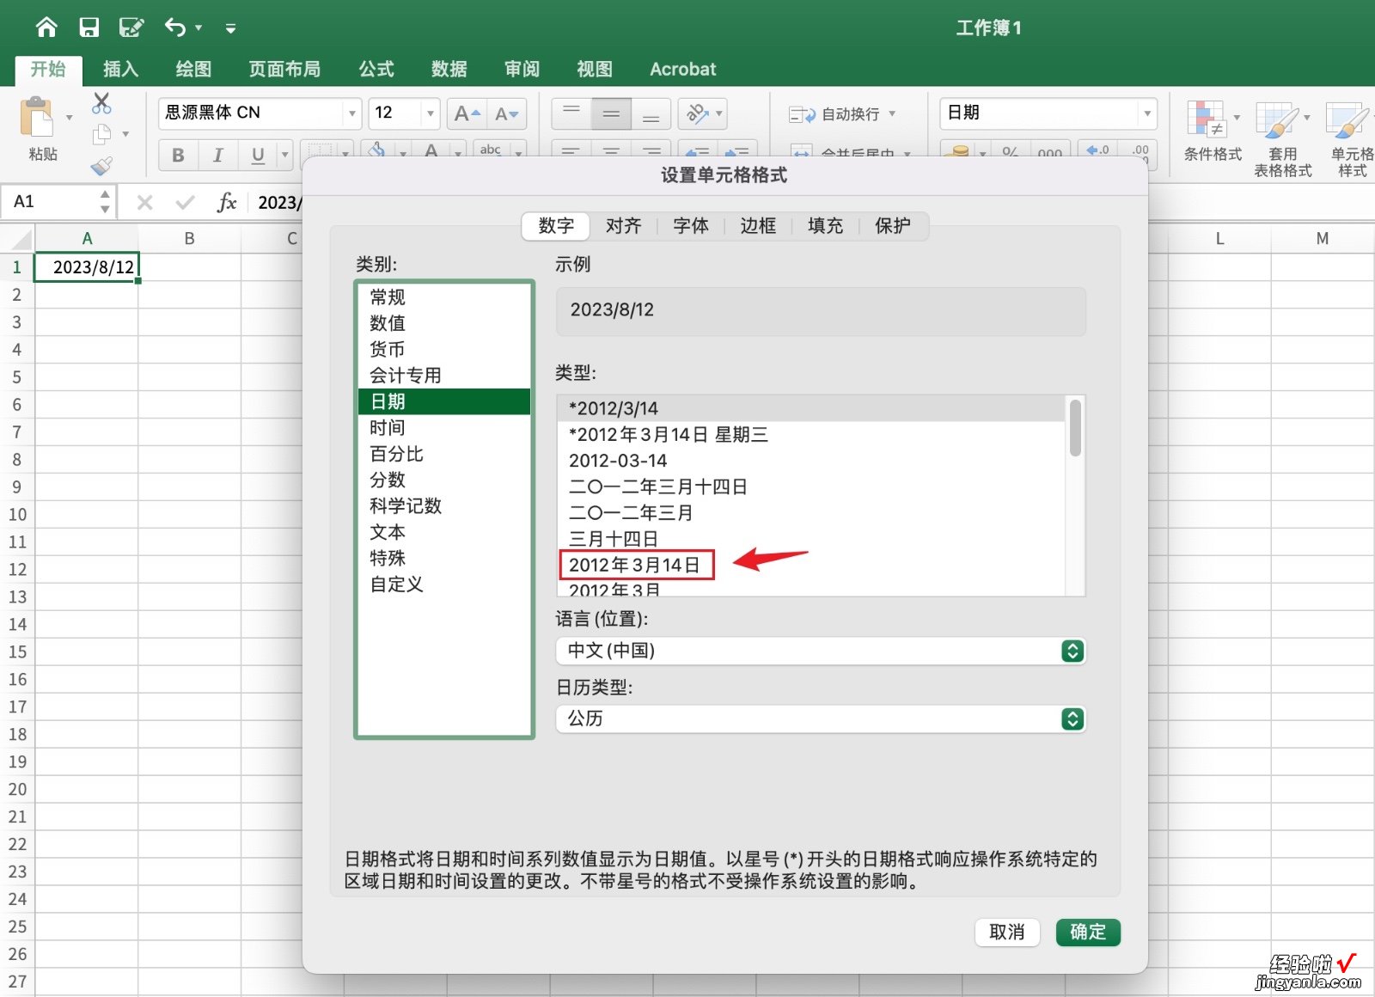Screen dimensions: 1375x997
Task: Click the Home icon in title bar
Action: coord(46,28)
